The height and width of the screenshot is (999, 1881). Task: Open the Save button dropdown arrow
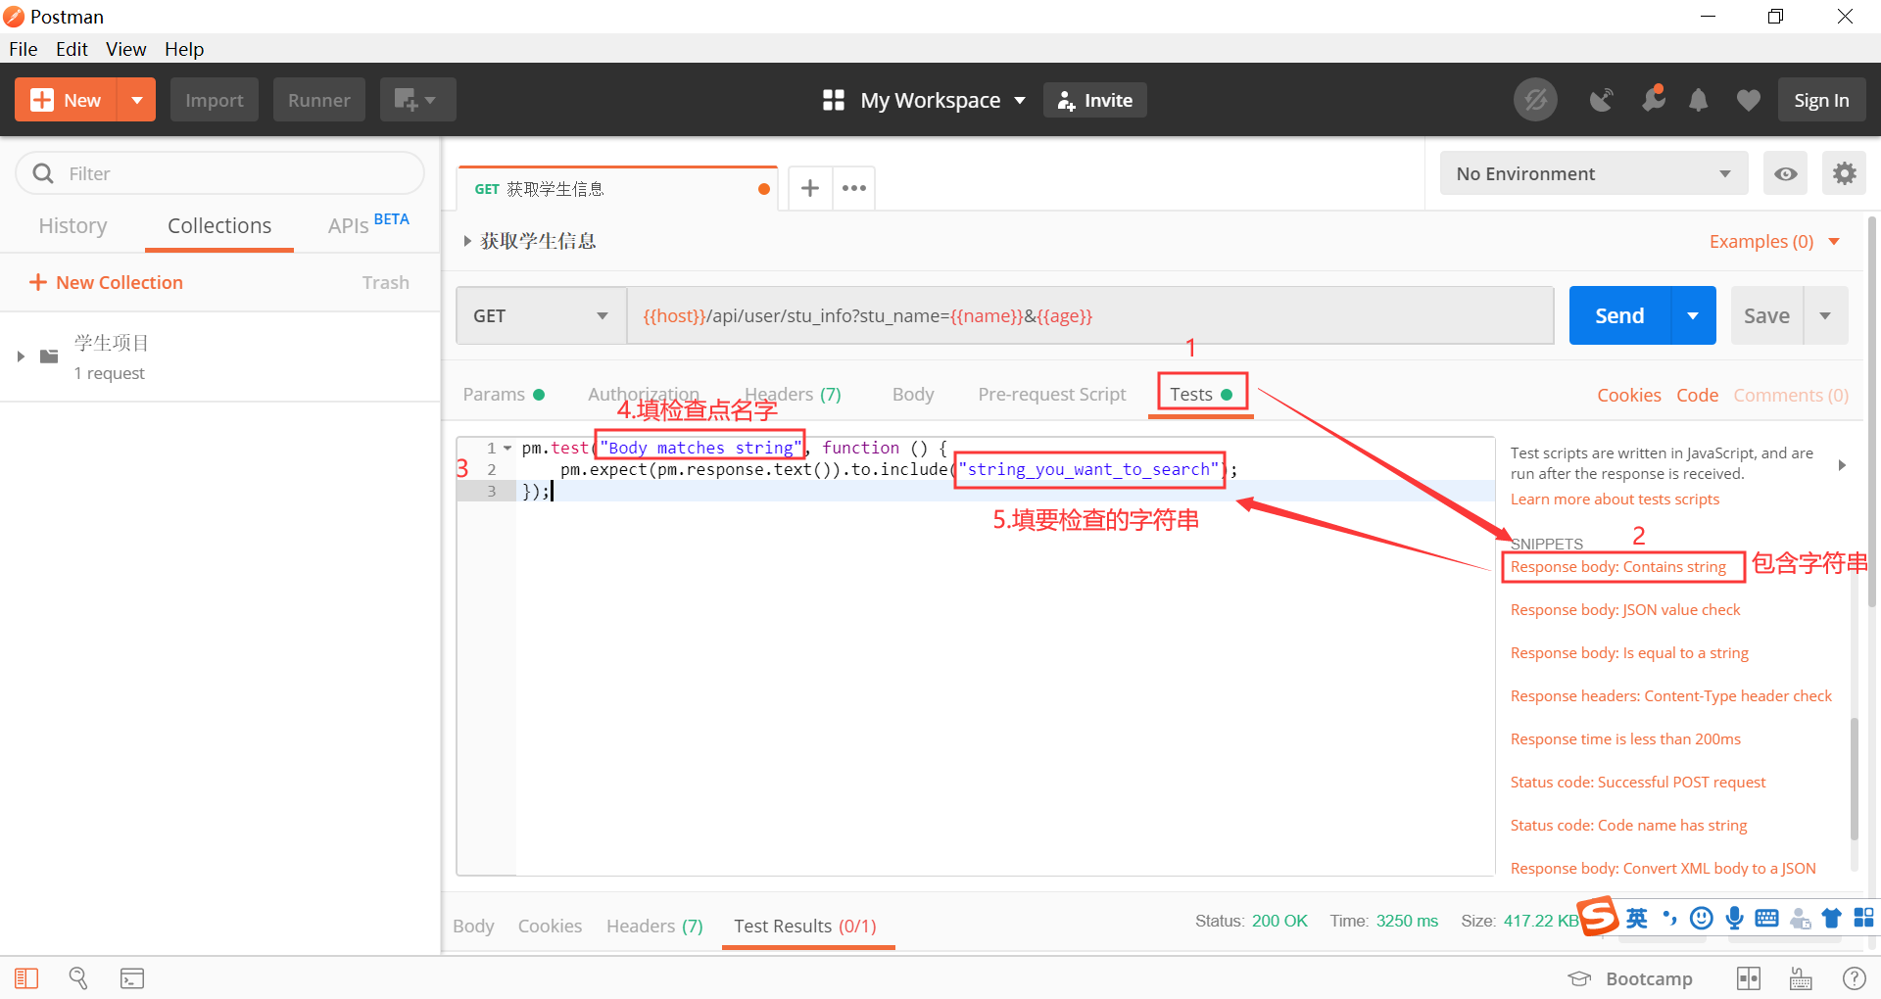1825,315
